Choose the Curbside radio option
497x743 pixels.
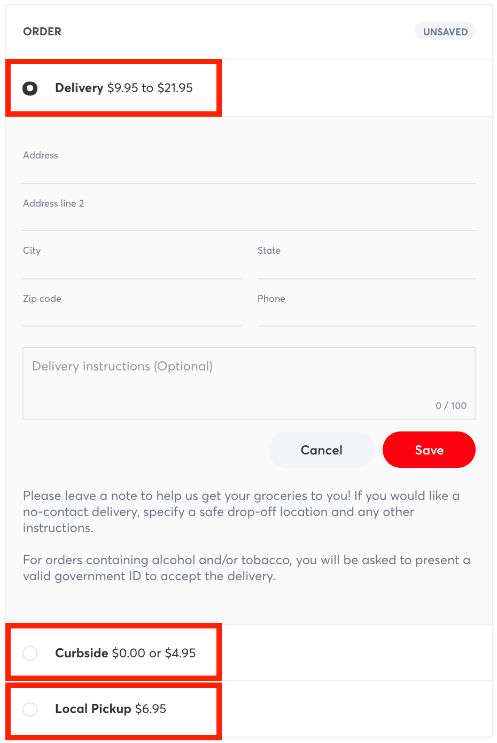(30, 653)
